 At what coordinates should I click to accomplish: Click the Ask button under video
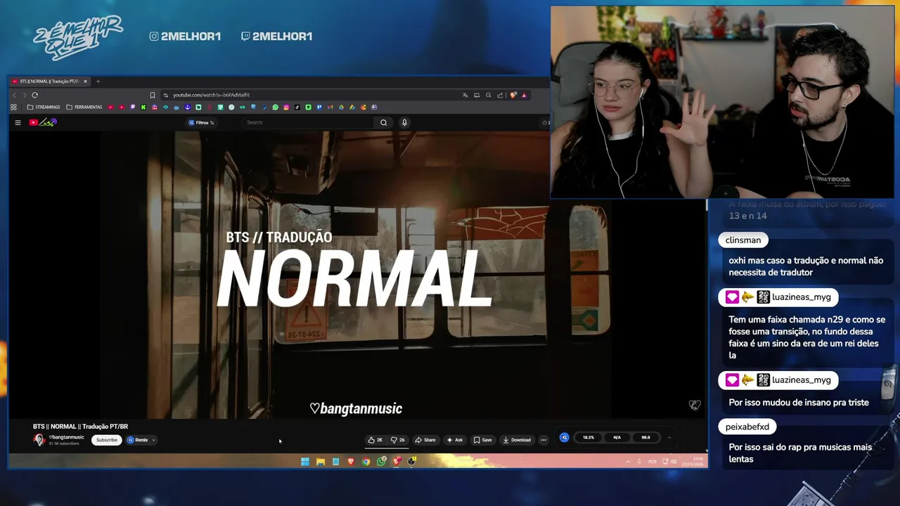tap(455, 440)
